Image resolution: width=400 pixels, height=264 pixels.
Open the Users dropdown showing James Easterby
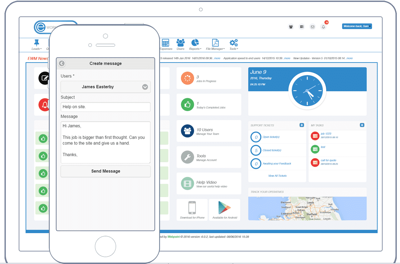click(x=105, y=87)
